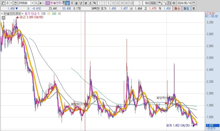
Task: Click the 매수 buy button
Action: [x=177, y=9]
